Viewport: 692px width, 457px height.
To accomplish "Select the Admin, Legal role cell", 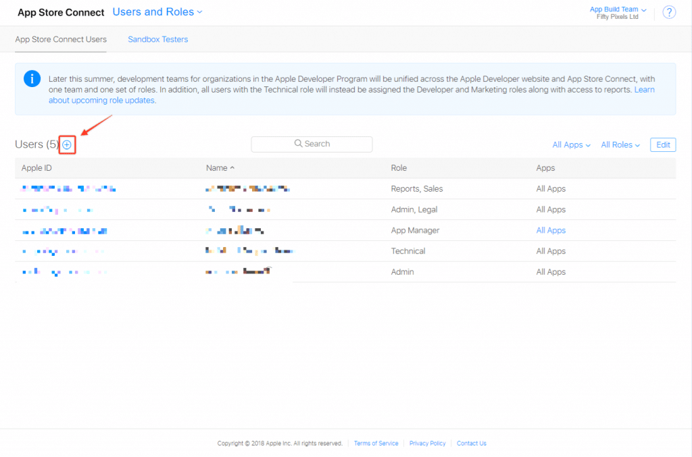I will tap(414, 209).
